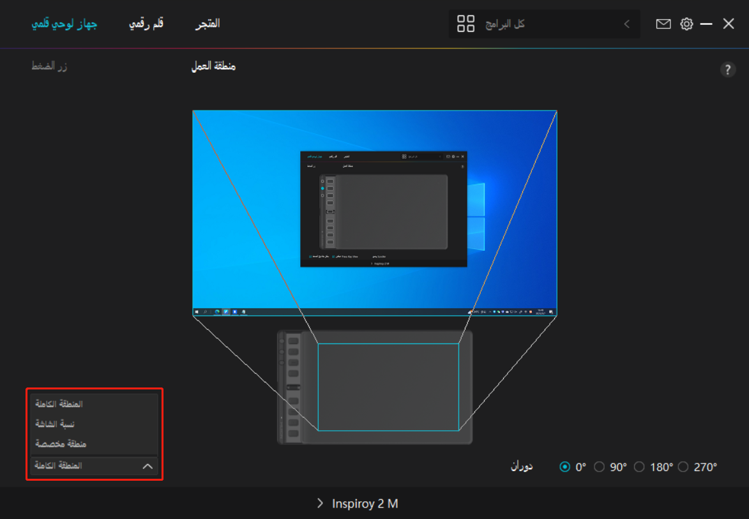Set rotation to 90°

(599, 467)
